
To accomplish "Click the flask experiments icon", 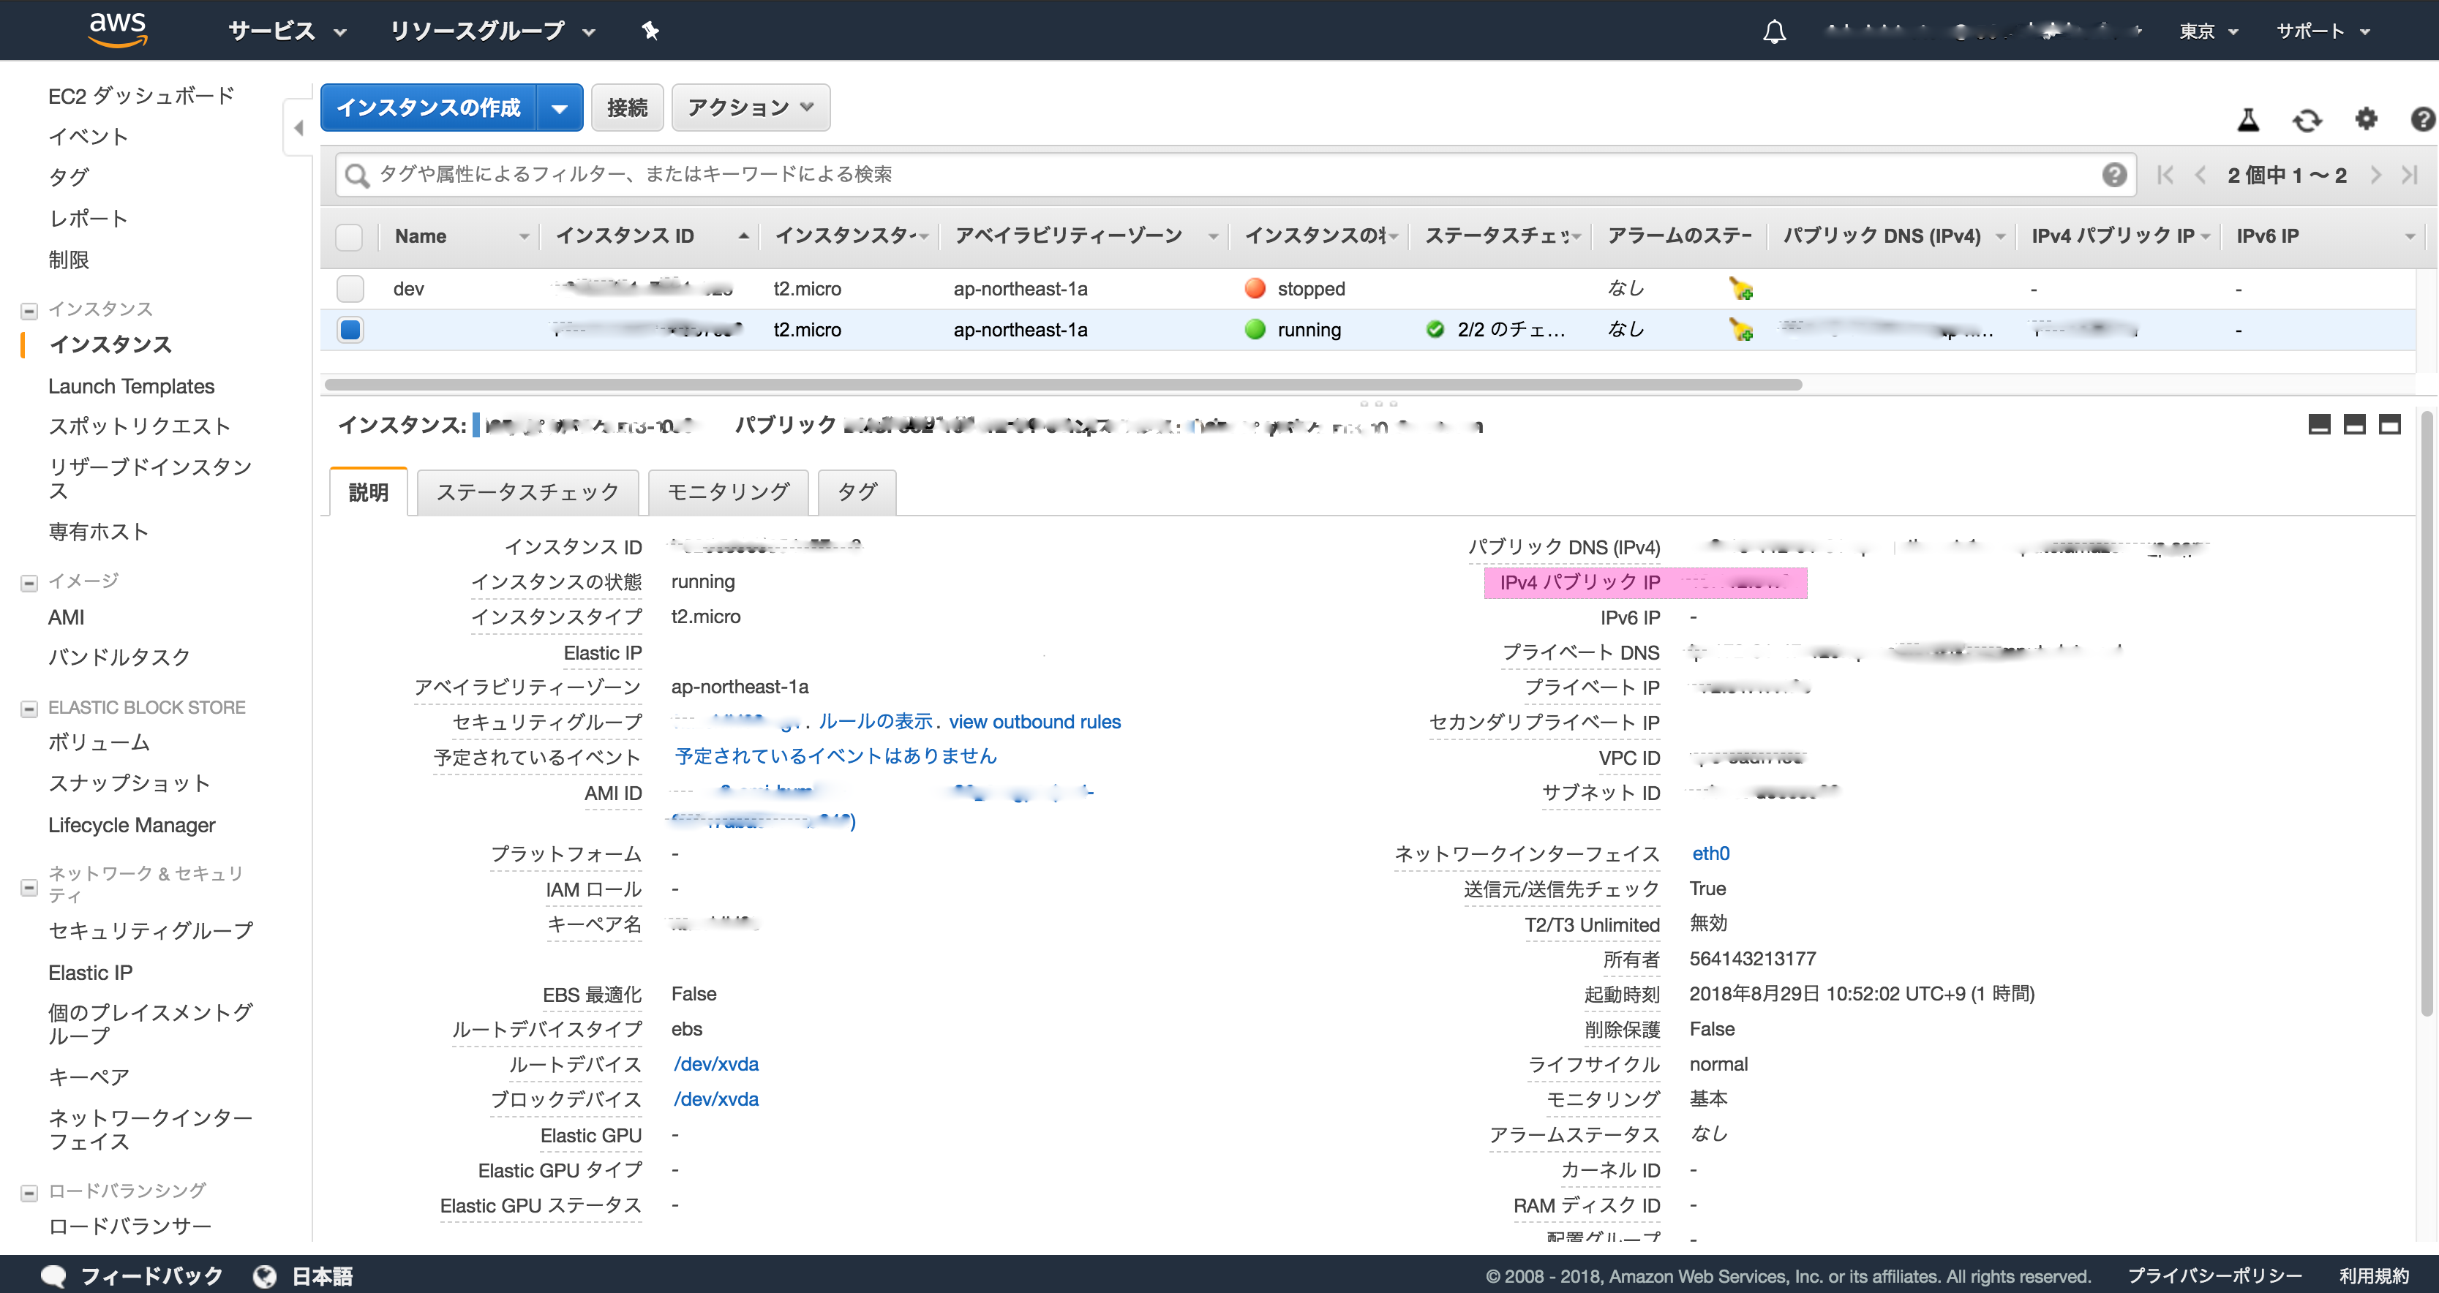I will pos(2248,120).
